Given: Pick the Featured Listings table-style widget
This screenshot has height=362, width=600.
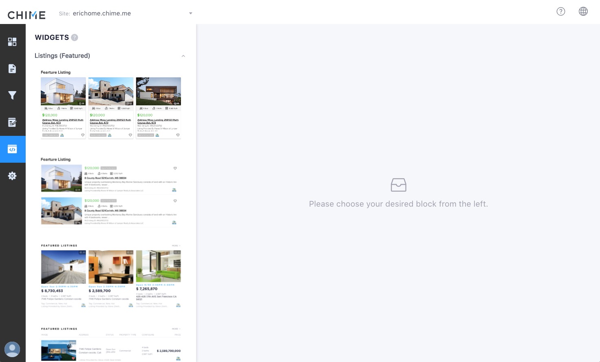Looking at the screenshot, I should click(111, 344).
